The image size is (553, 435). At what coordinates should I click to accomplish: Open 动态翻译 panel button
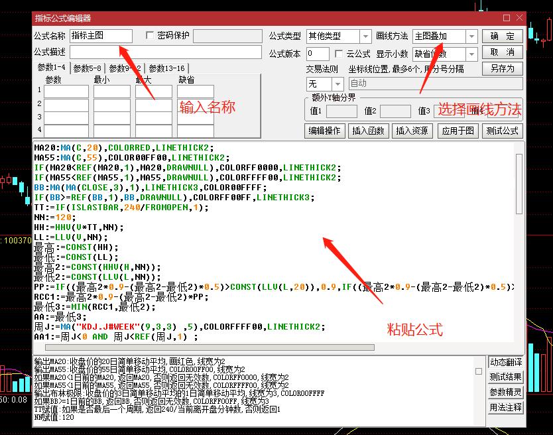coord(505,363)
